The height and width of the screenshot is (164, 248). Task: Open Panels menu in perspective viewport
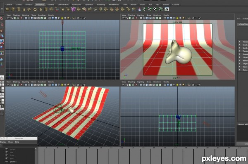(51, 82)
